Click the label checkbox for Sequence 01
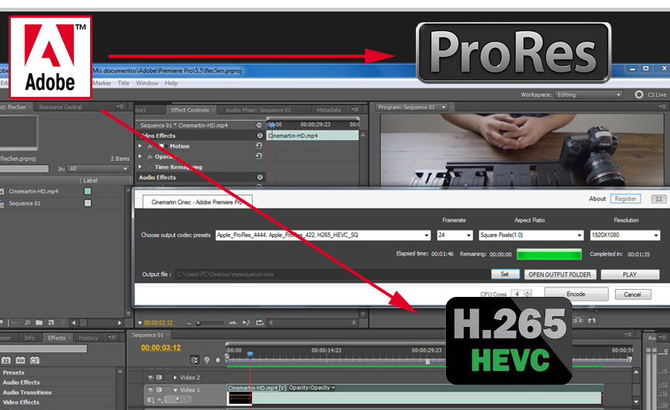 (88, 203)
